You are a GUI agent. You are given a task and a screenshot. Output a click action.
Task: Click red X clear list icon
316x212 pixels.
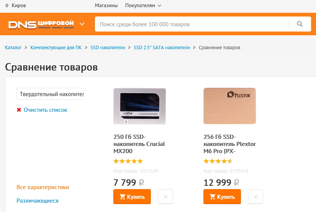coord(19,110)
